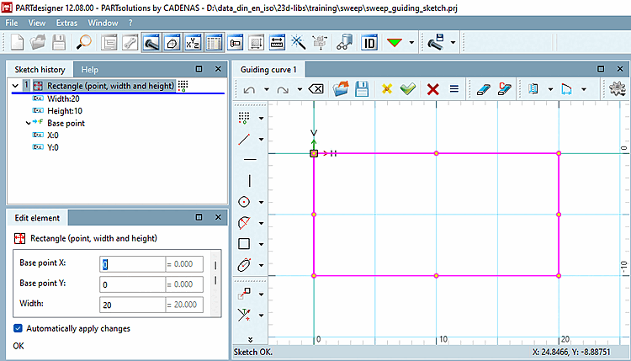The height and width of the screenshot is (361, 631).
Task: Open the dropdown next to the circle tool
Action: 261,202
